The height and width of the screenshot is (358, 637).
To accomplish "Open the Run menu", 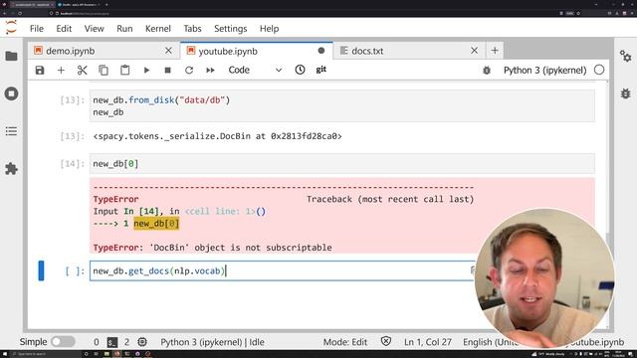I will tap(124, 29).
